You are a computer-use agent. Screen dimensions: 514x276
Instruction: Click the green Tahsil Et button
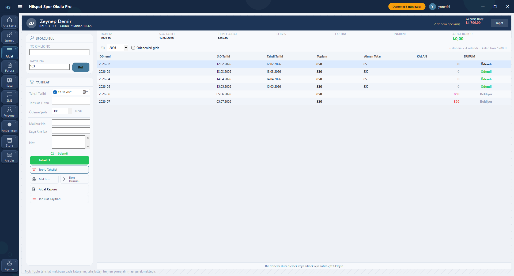59,160
